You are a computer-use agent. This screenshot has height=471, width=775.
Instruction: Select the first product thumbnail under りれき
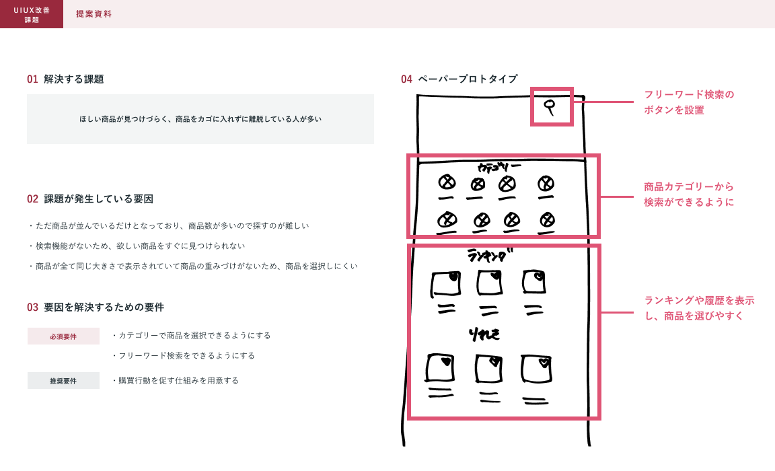(440, 368)
